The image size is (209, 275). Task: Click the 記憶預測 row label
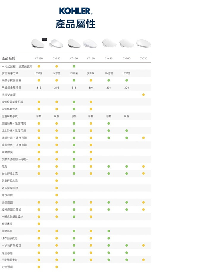point(7,267)
